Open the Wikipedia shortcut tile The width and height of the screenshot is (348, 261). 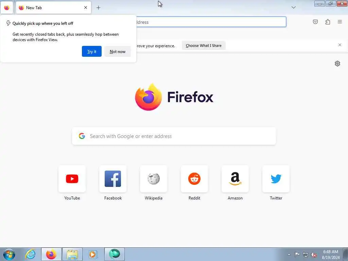click(x=154, y=179)
